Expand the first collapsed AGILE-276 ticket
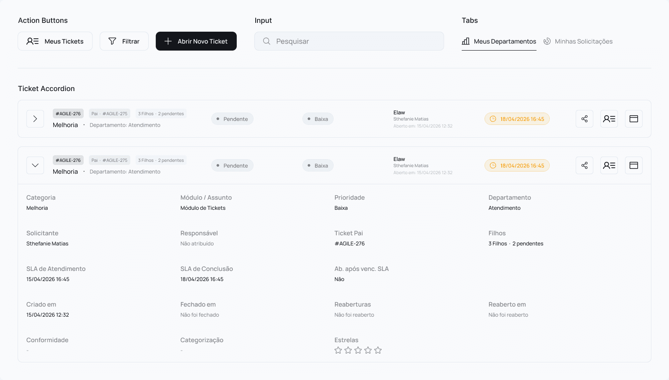669x380 pixels. coord(35,119)
